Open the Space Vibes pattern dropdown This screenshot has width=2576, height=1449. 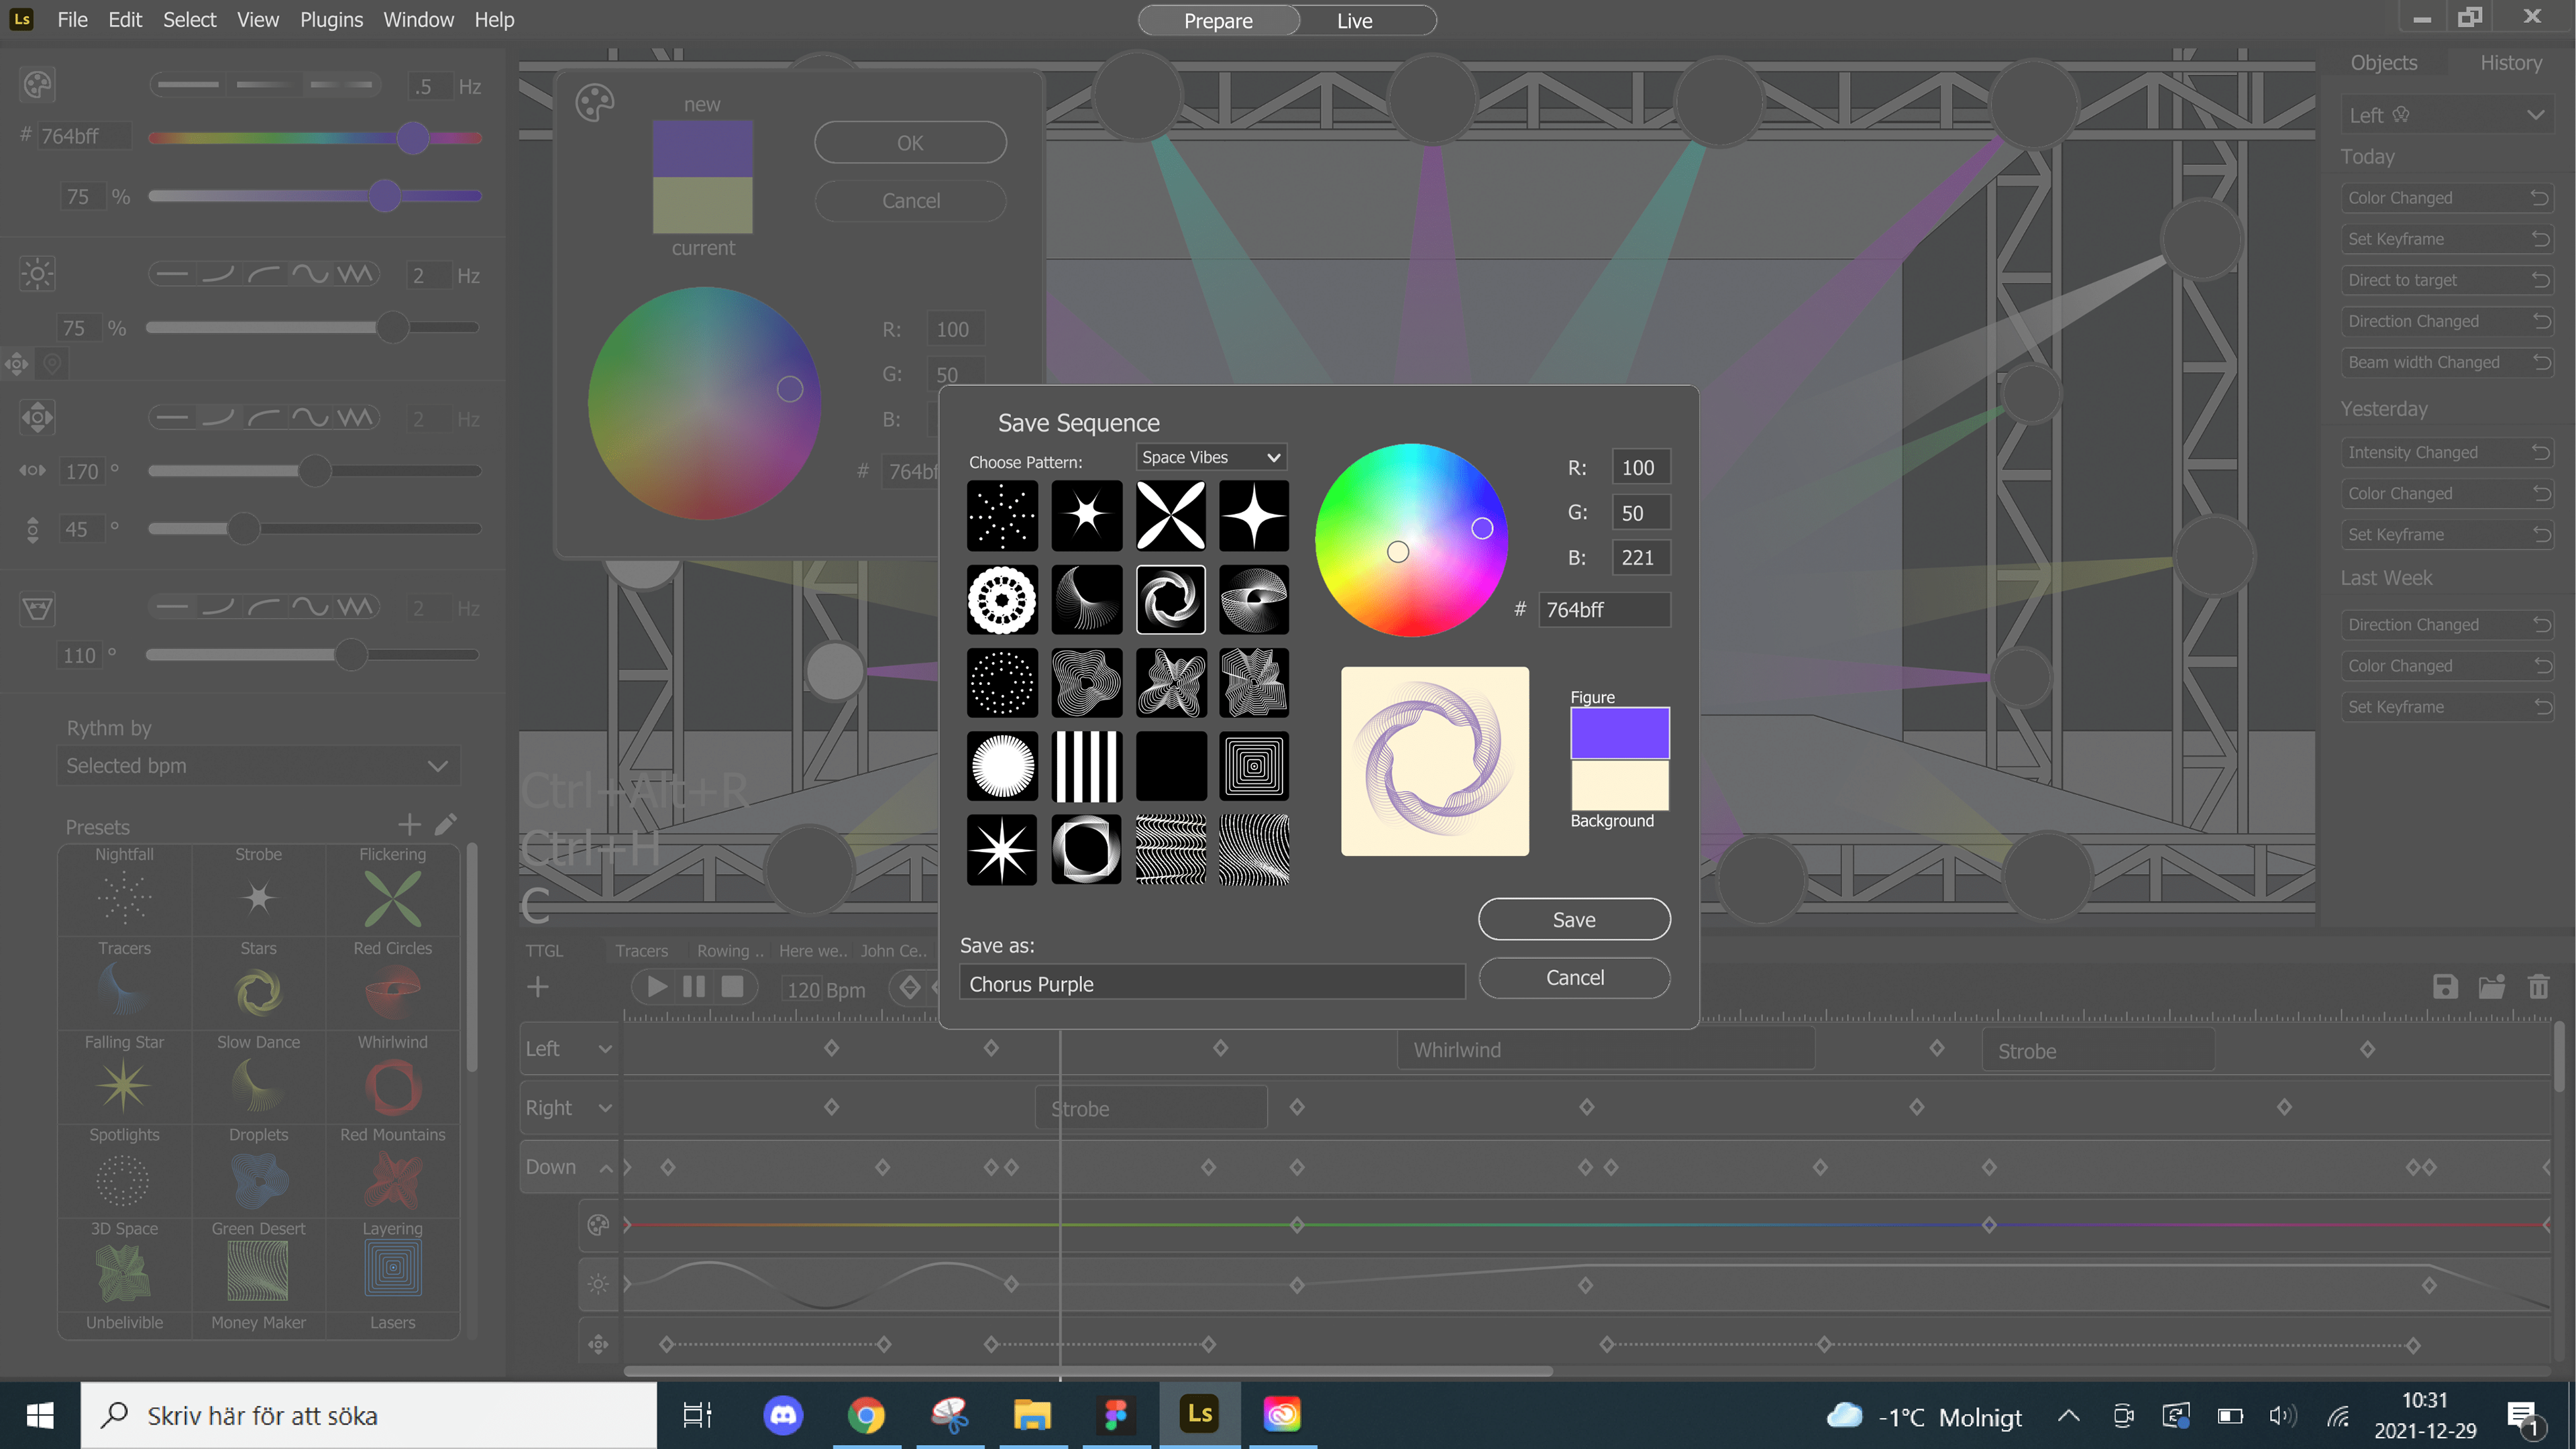click(1211, 457)
